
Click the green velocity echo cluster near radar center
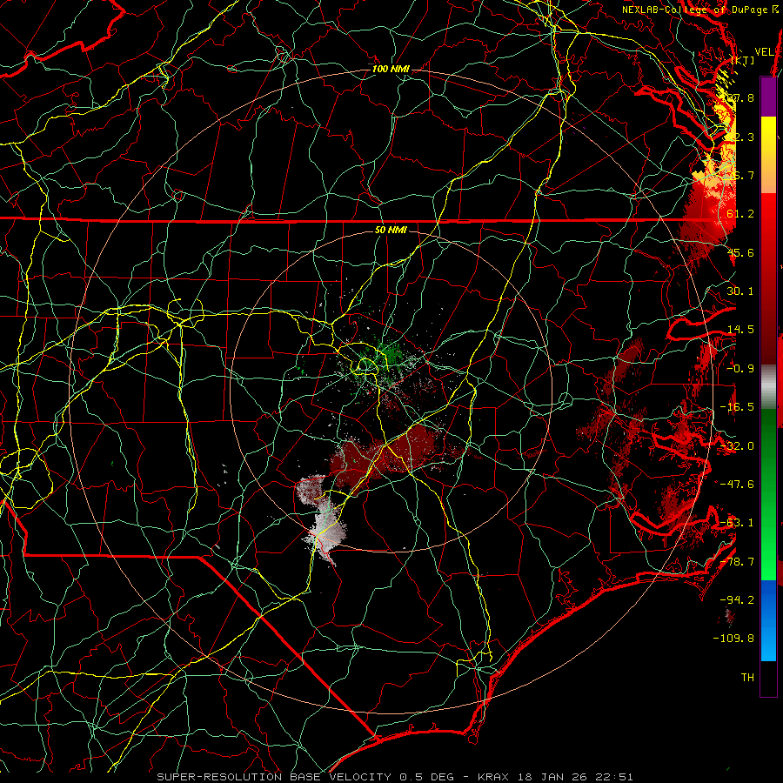pos(390,352)
